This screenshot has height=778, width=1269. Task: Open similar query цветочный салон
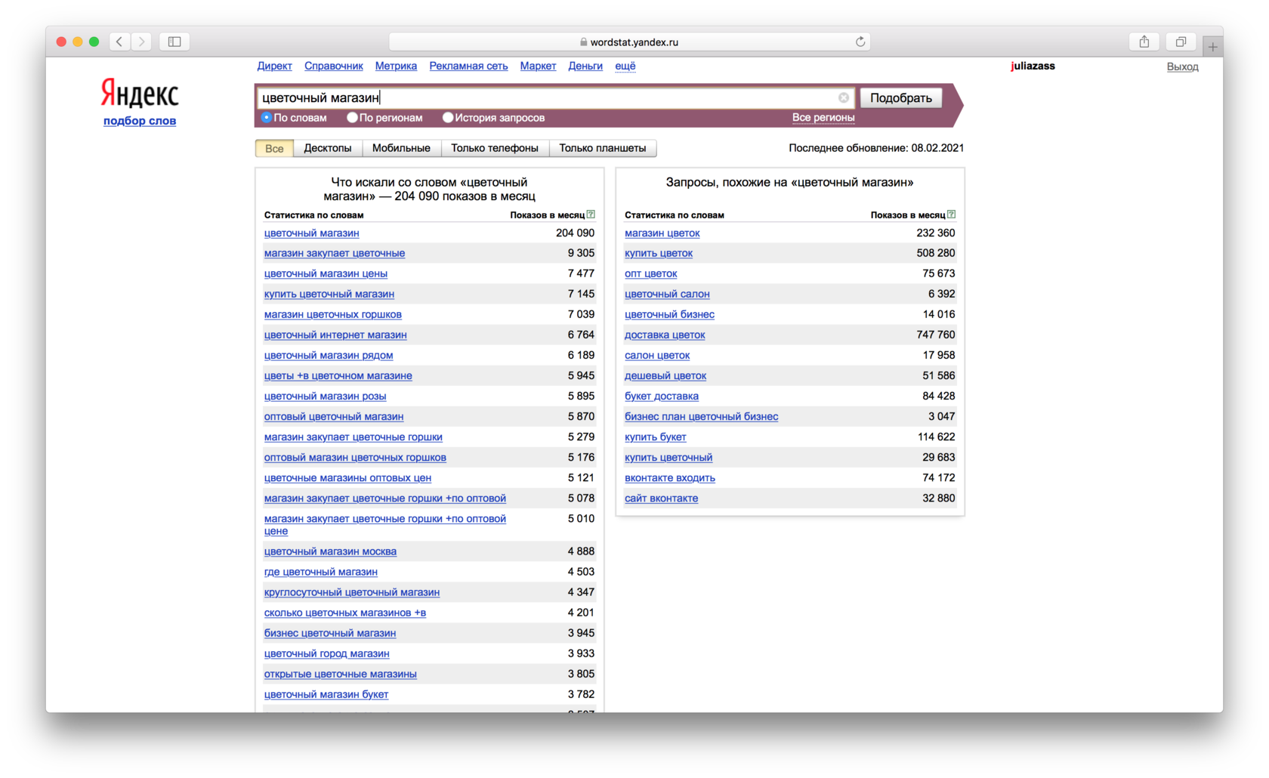coord(667,294)
